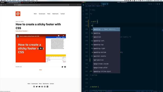Click Screencasts in the footer navigation
163x92 pixels.
click(x=35, y=84)
